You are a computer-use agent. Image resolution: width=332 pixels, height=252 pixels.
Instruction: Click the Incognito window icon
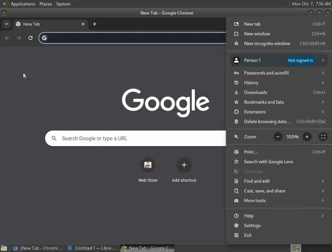(x=236, y=43)
